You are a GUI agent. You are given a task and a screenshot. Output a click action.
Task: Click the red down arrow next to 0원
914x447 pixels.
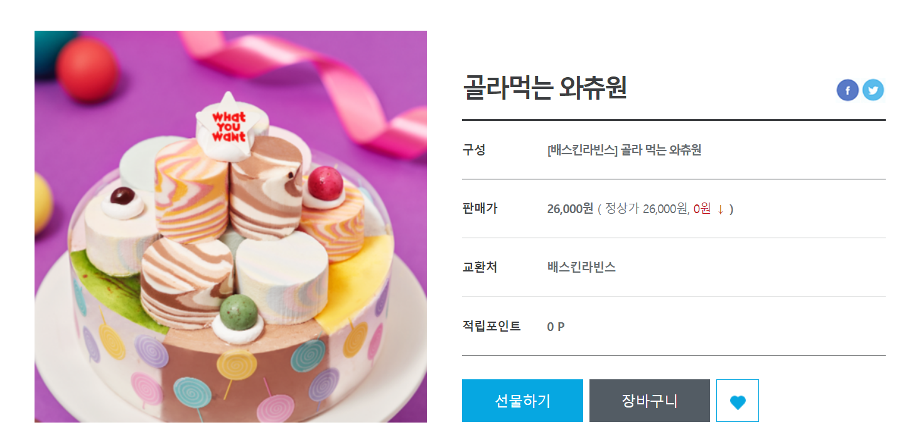[720, 209]
